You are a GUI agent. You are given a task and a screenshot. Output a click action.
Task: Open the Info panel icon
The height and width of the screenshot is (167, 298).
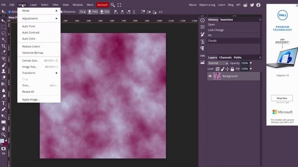203,20
